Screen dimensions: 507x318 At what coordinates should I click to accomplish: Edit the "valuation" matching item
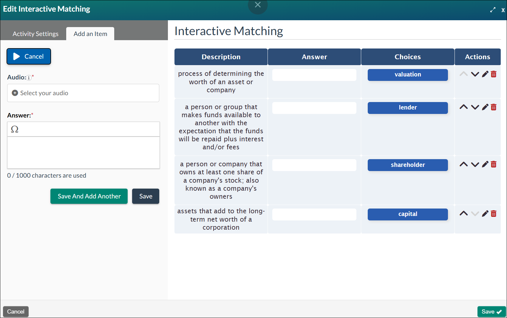click(485, 74)
